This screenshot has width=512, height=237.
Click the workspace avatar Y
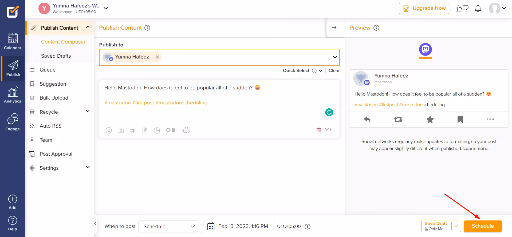click(44, 8)
